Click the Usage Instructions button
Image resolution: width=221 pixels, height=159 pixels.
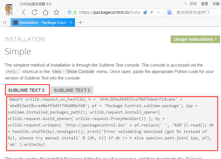(x=195, y=39)
